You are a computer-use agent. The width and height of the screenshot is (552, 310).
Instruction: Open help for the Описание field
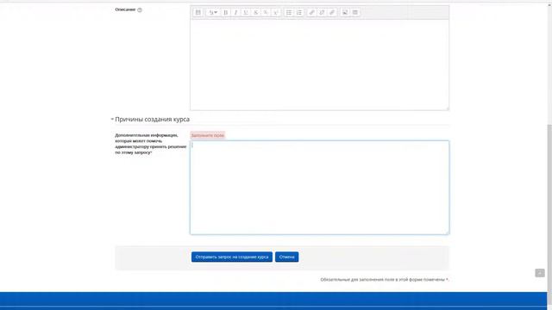140,9
